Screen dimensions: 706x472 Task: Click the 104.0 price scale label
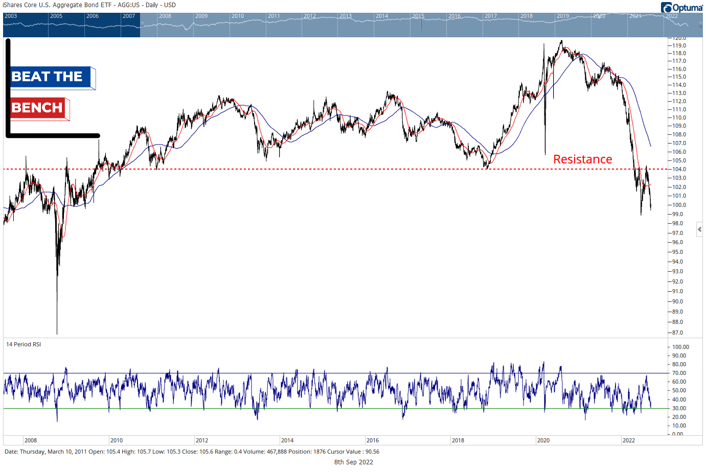click(679, 169)
